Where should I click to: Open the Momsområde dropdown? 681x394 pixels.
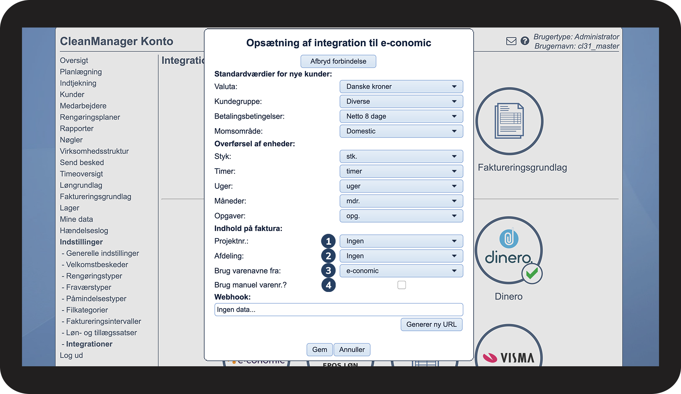point(401,131)
